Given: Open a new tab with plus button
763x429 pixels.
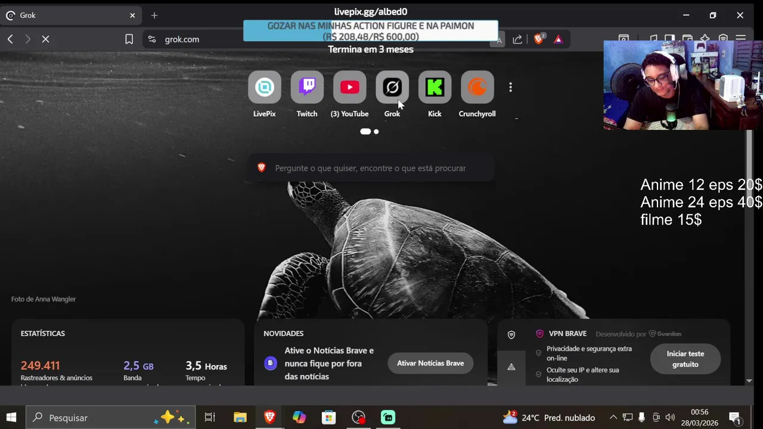Looking at the screenshot, I should [154, 15].
